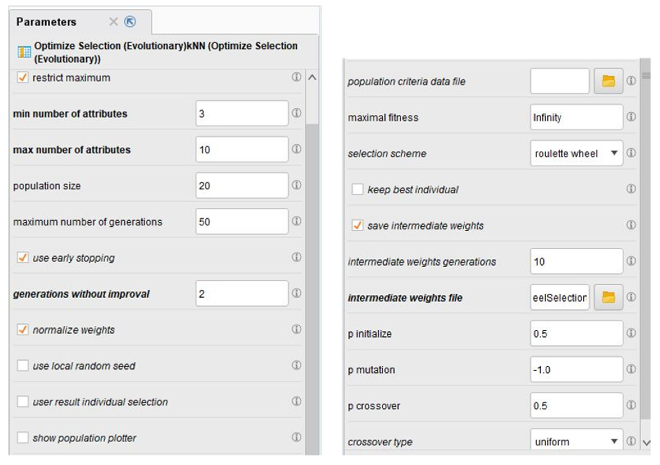Show info for min number of attributes
The image size is (660, 465).
[296, 113]
